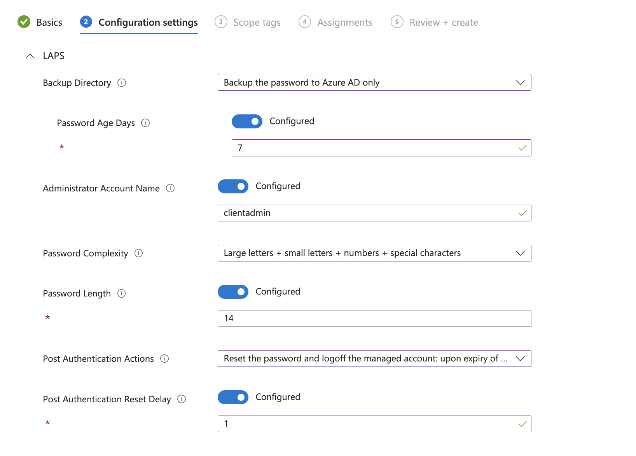Click the Password Complexity label

(86, 253)
